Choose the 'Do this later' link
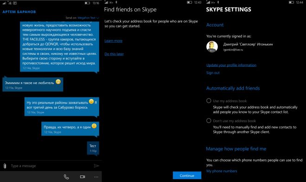The image size is (306, 182). click(114, 54)
